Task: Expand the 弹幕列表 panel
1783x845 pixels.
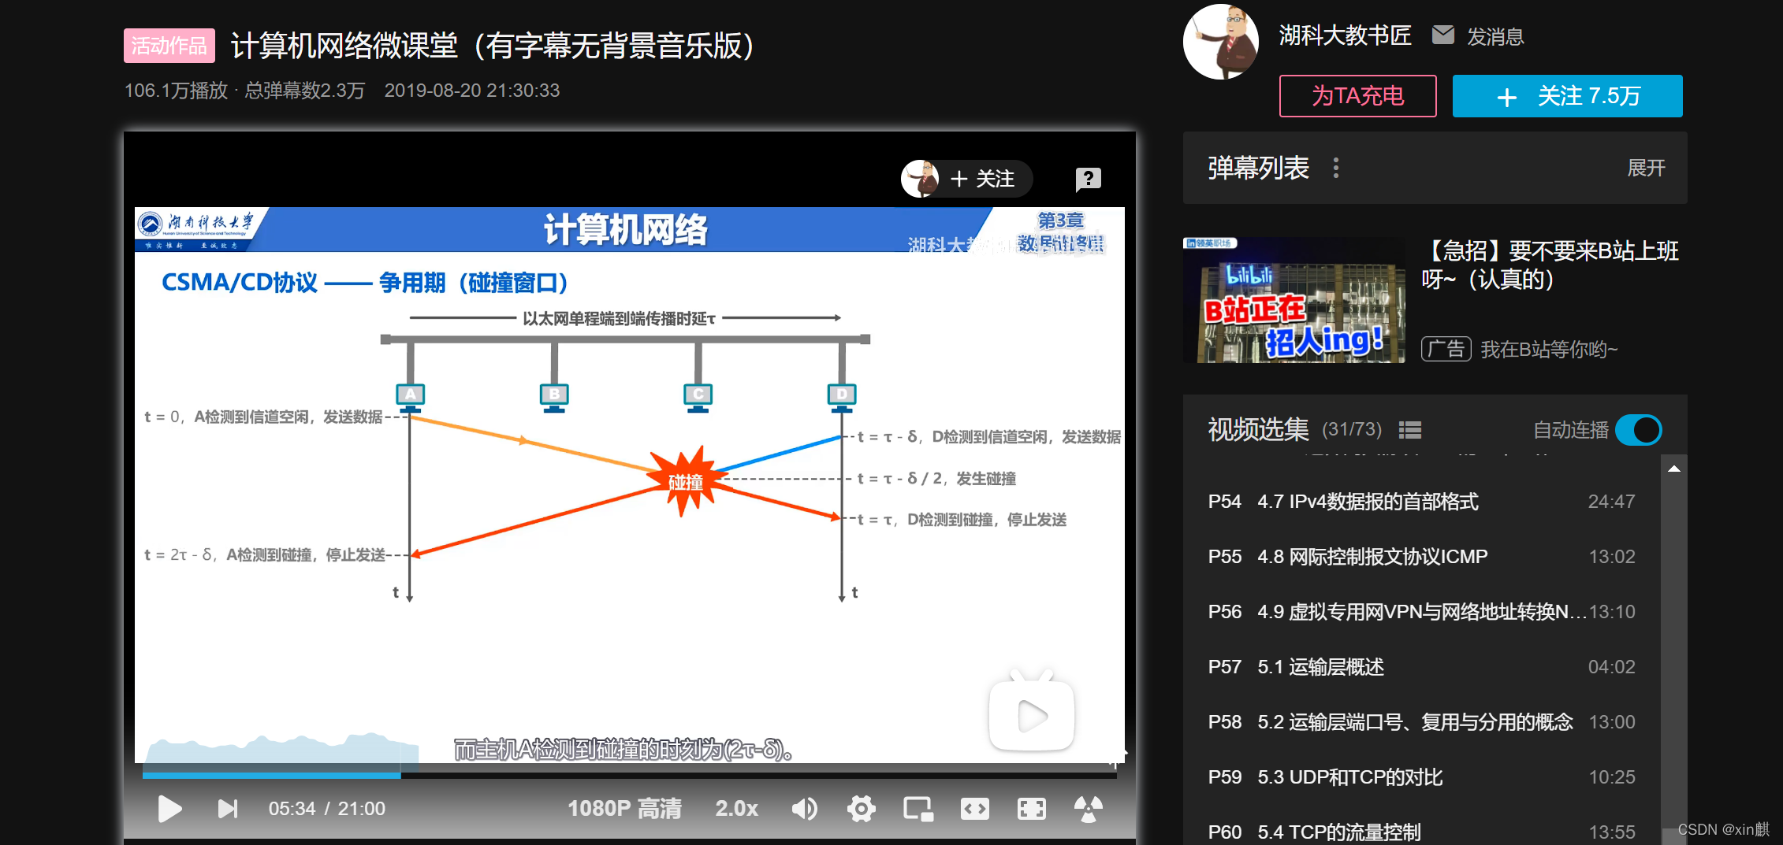Action: pyautogui.click(x=1647, y=167)
